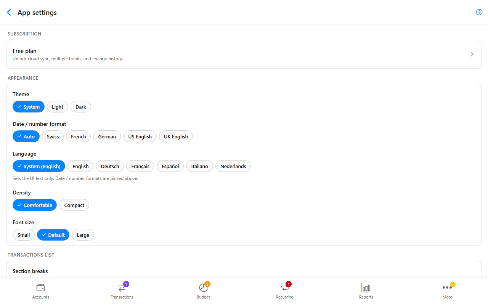Open the help question mark icon
The image size is (488, 305).
pyautogui.click(x=479, y=12)
